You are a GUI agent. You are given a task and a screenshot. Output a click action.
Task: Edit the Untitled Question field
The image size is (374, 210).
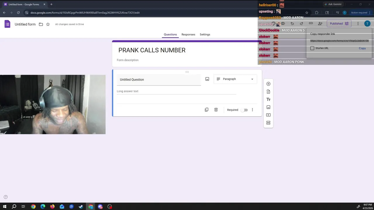pos(159,80)
